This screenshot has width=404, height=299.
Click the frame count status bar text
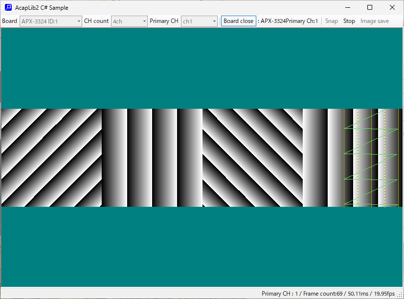[x=328, y=294]
